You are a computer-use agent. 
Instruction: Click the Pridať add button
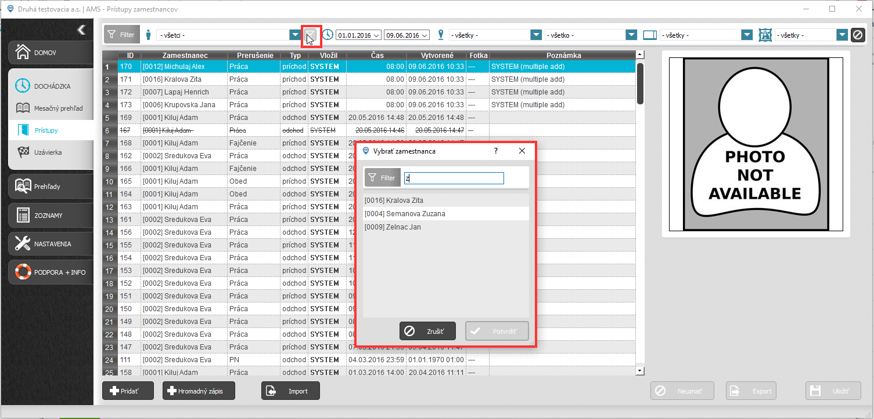(x=128, y=391)
